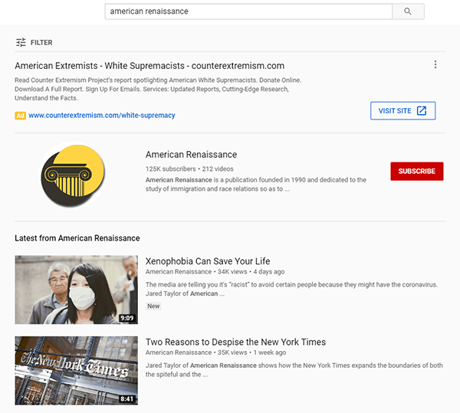Image resolution: width=460 pixels, height=413 pixels.
Task: Open the 'Xenophobia Can Save Your Life' video title
Action: click(208, 261)
